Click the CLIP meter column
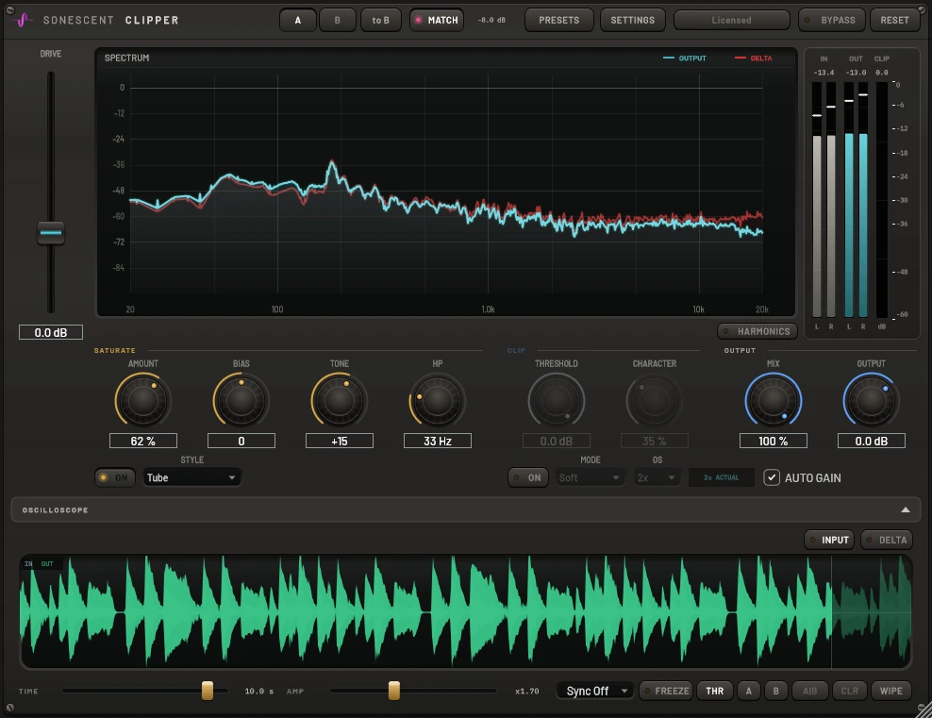Viewport: 932px width, 718px height. 881,199
